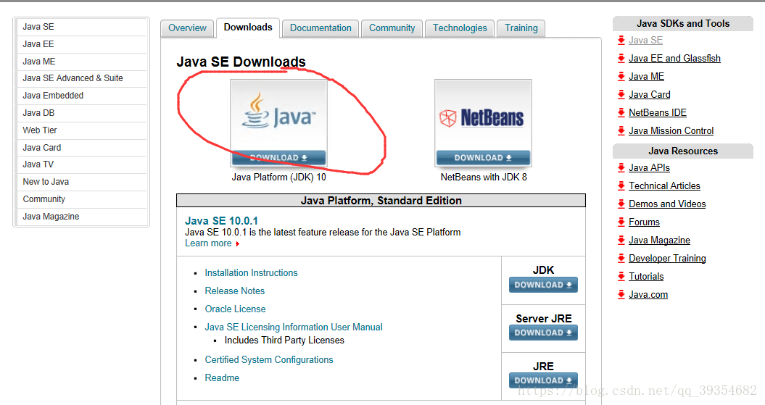Image resolution: width=765 pixels, height=405 pixels.
Task: Click the red arrow icon beside Java Magazine link
Action: pos(621,241)
